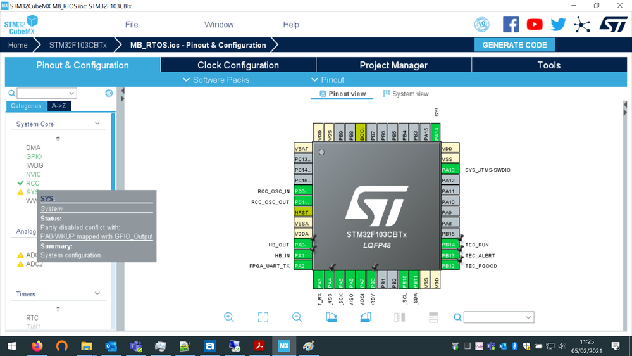Select the RCC peripheral
Image resolution: width=632 pixels, height=356 pixels.
coord(33,183)
